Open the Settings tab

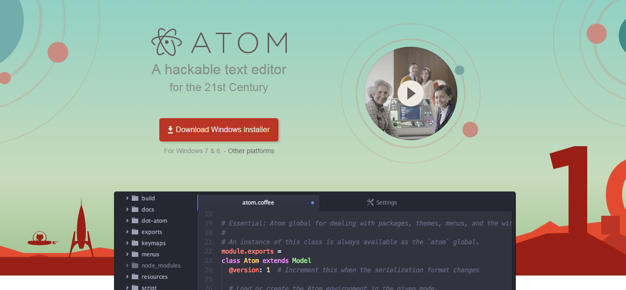coord(382,203)
